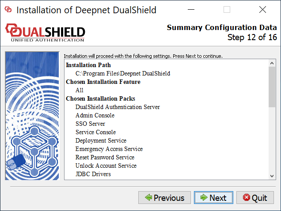Viewport: 281px width, 211px height.
Task: Select the DualShield Authentication Server entry
Action: 118,107
